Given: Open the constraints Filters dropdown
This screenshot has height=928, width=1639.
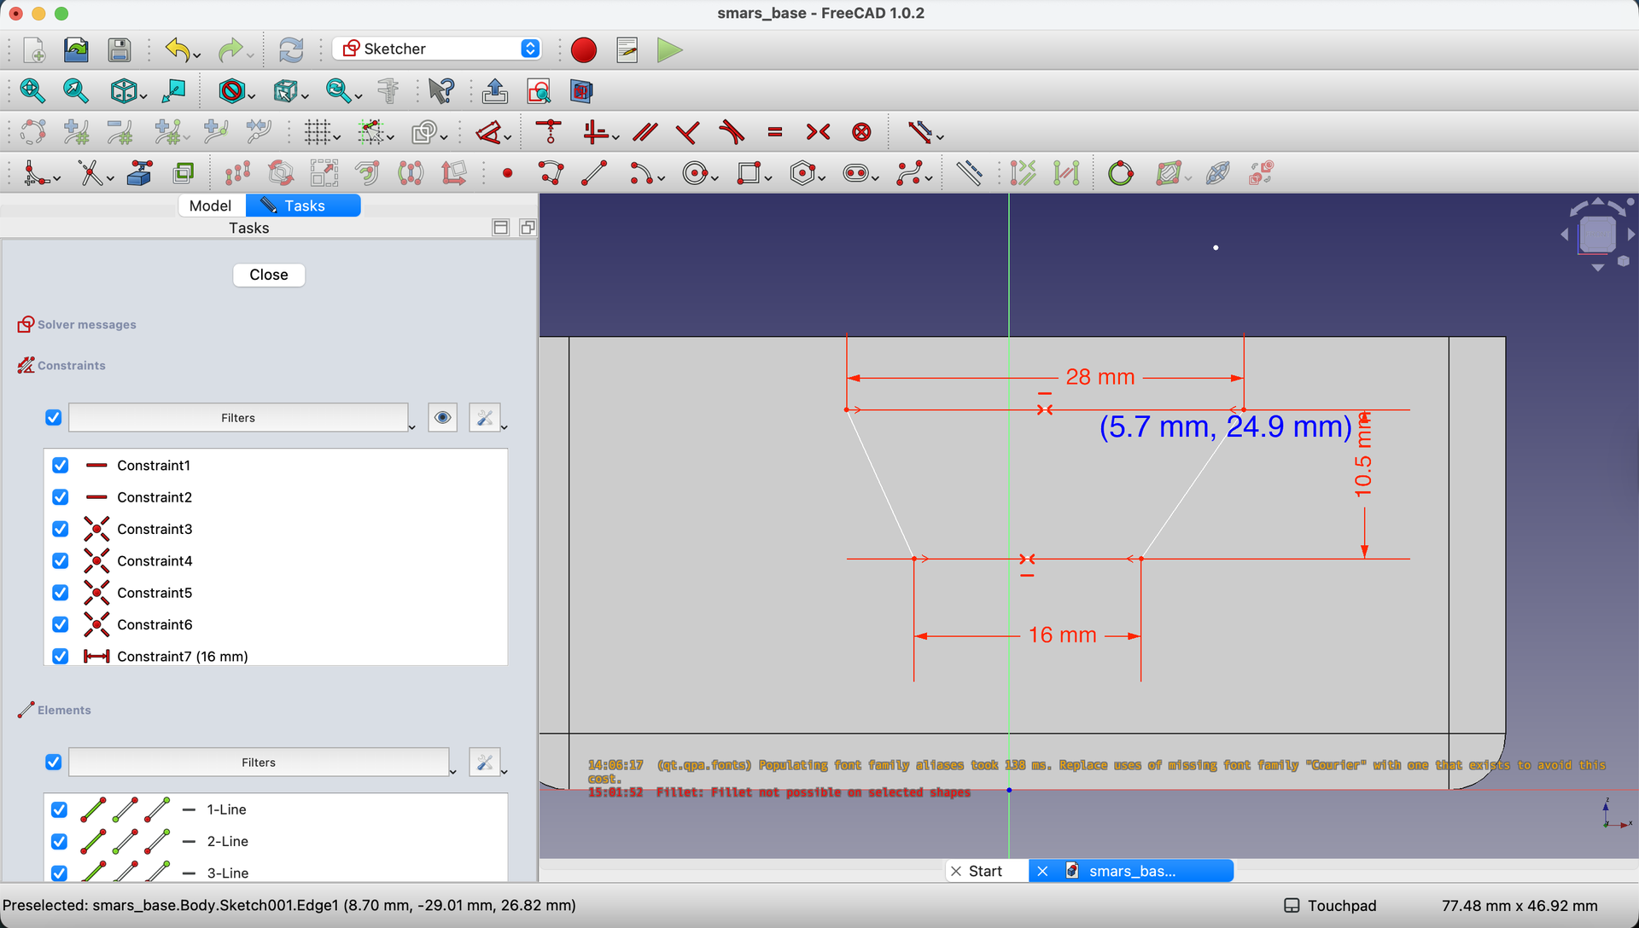Looking at the screenshot, I should click(242, 418).
